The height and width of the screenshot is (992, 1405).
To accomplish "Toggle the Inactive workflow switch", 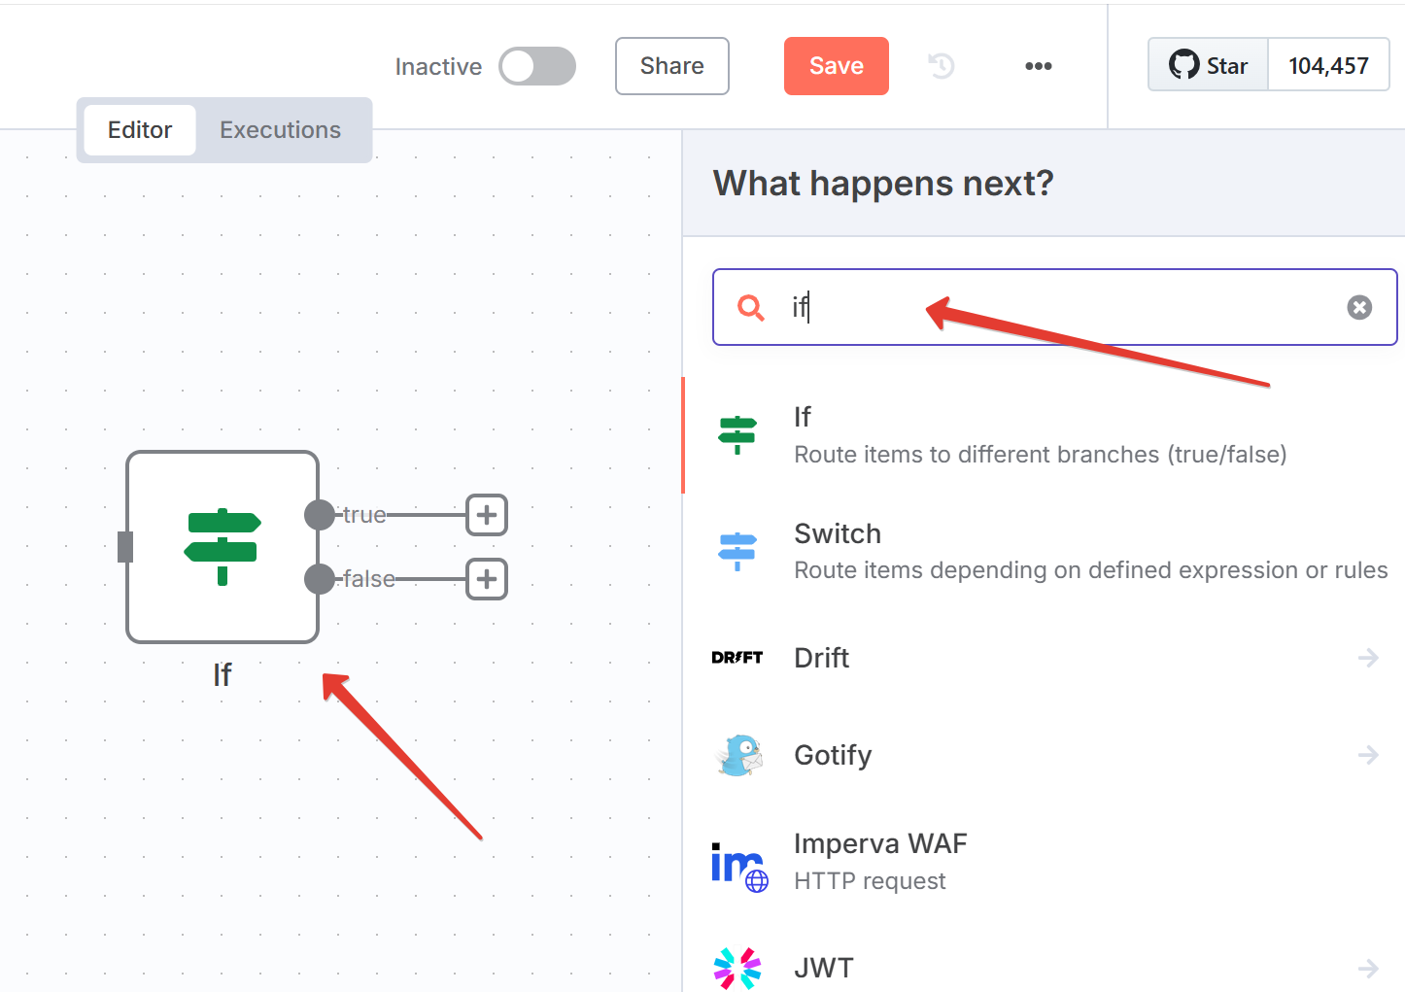I will pos(537,66).
